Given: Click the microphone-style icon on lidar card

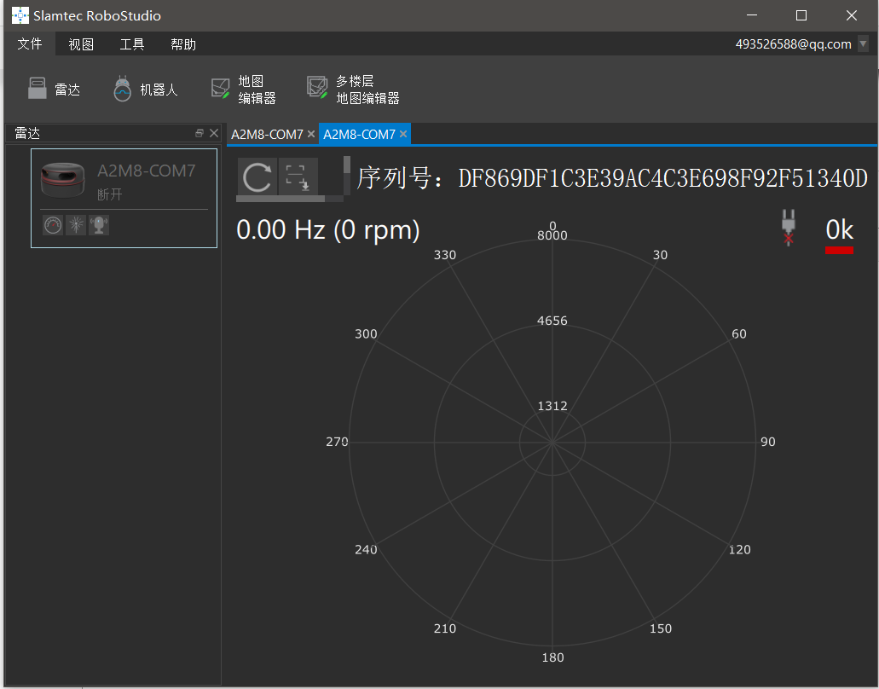Looking at the screenshot, I should [x=99, y=224].
